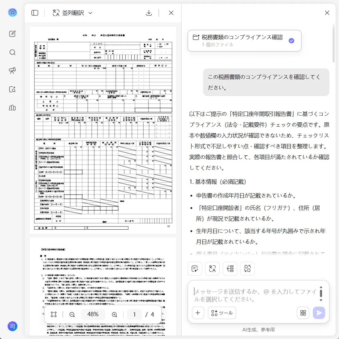This screenshot has height=339, width=339.
Task: Open the document search sidebar icon
Action: 12,89
